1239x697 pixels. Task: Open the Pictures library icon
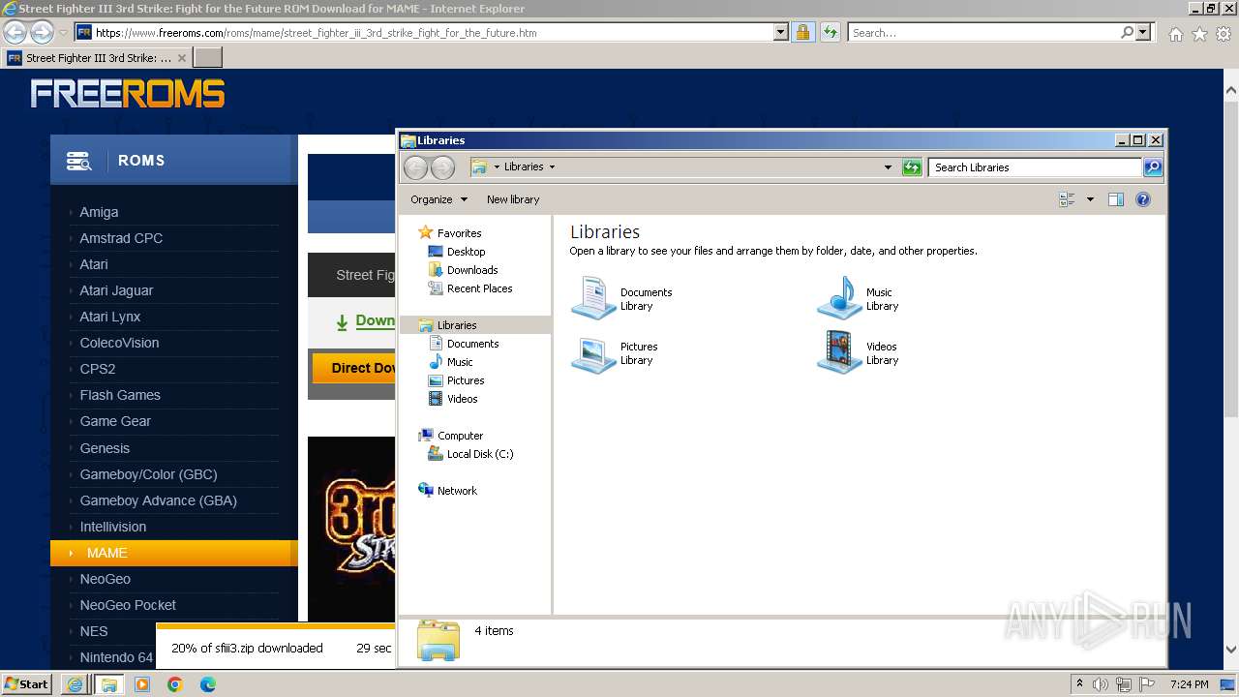(x=593, y=353)
